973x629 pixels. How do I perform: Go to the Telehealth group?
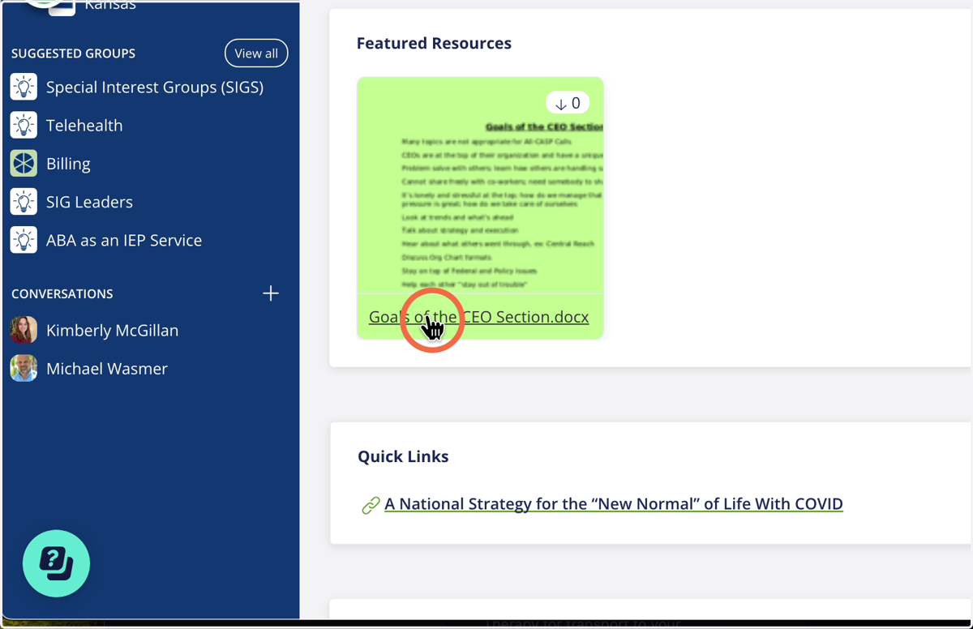[x=84, y=125]
